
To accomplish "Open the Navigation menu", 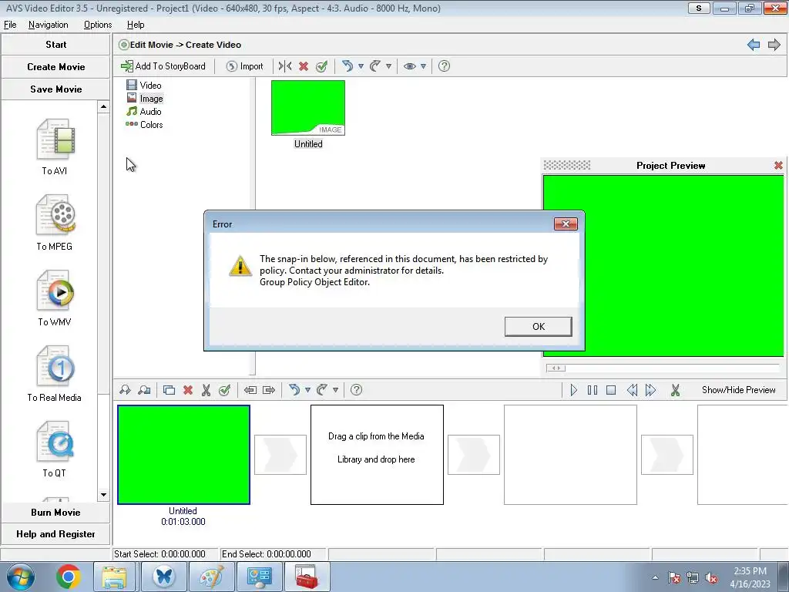I will click(x=49, y=25).
